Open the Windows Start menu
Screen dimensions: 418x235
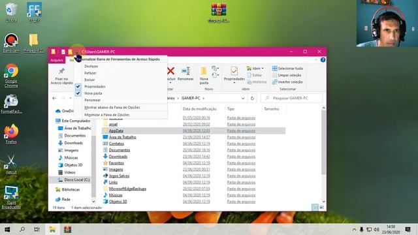(x=7, y=229)
